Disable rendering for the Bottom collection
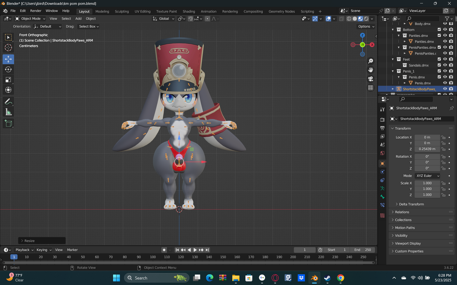 coord(451,30)
